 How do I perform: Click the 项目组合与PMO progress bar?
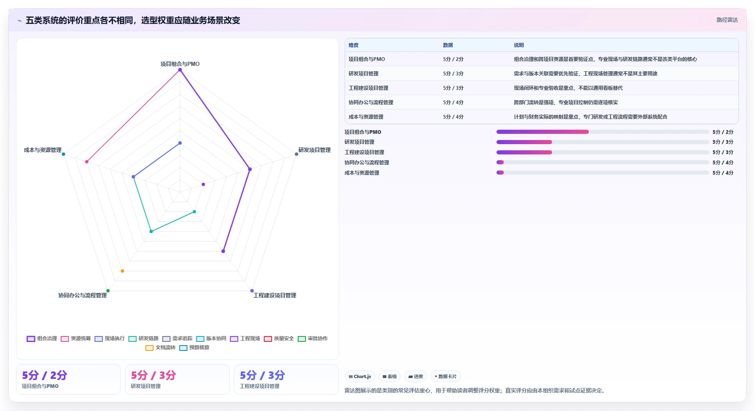(x=602, y=132)
